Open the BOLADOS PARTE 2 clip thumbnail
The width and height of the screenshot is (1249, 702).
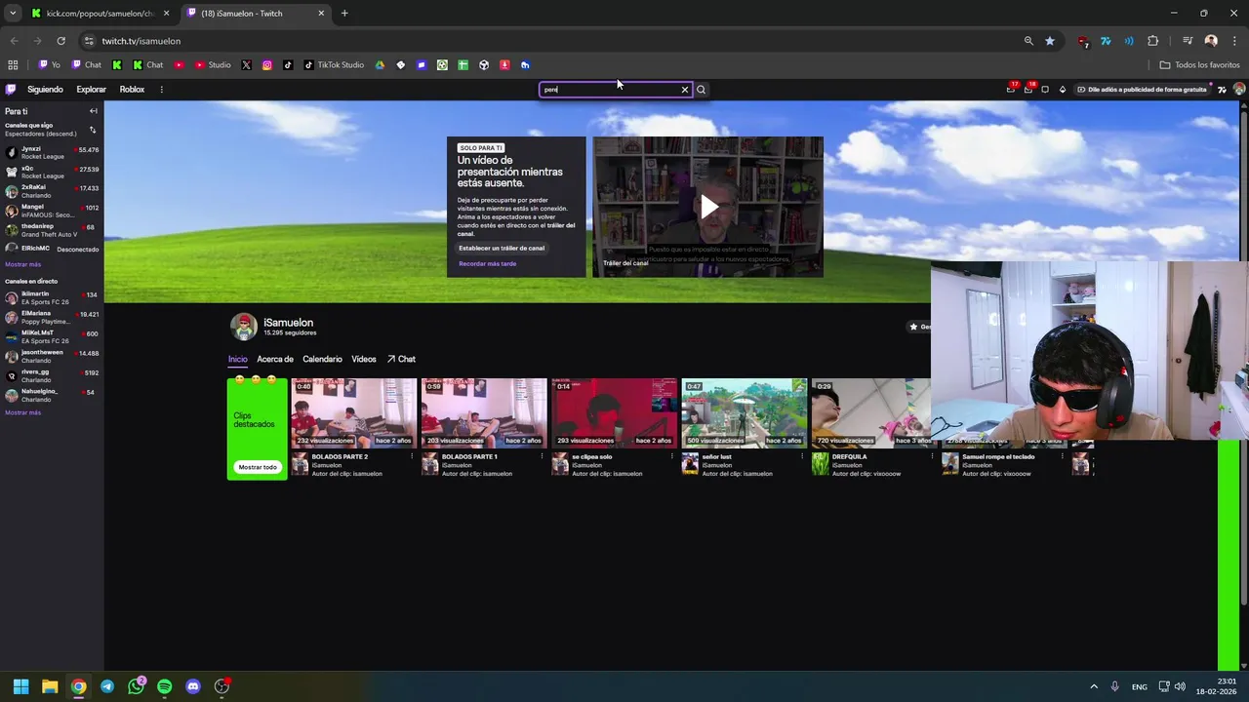[x=353, y=412]
